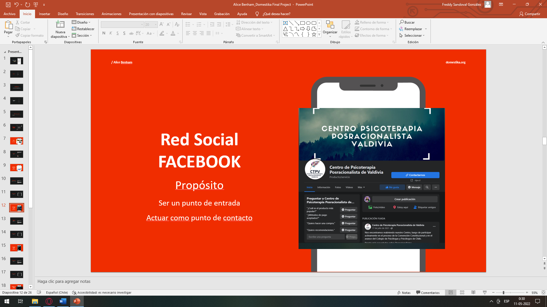Toggle the Notas pane
The width and height of the screenshot is (547, 307).
404,293
